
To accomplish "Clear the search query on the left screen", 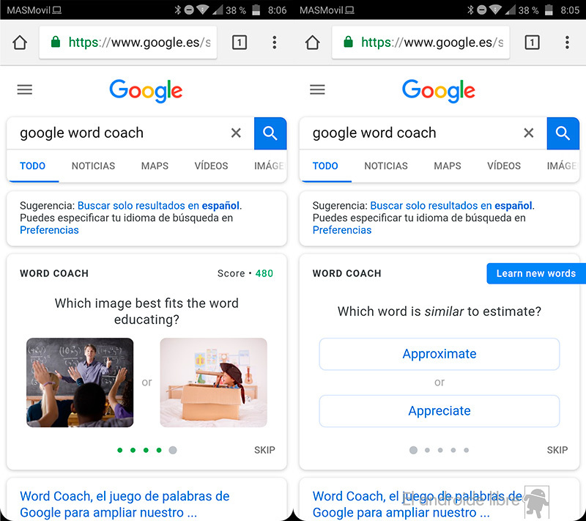I will pyautogui.click(x=236, y=133).
